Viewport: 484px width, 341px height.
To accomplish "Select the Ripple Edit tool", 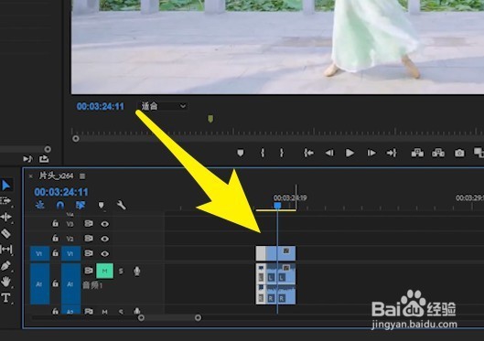I will click(x=6, y=217).
